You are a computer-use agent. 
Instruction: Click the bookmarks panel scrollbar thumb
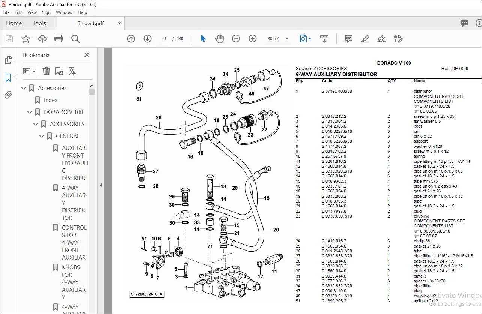(x=92, y=92)
